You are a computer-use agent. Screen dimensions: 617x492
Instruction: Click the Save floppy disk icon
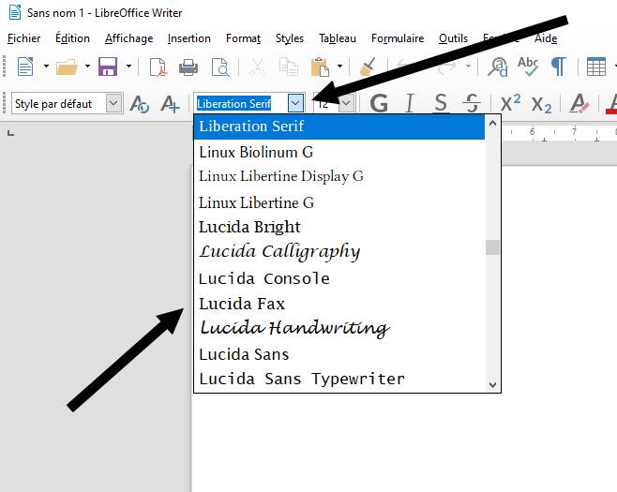(108, 67)
